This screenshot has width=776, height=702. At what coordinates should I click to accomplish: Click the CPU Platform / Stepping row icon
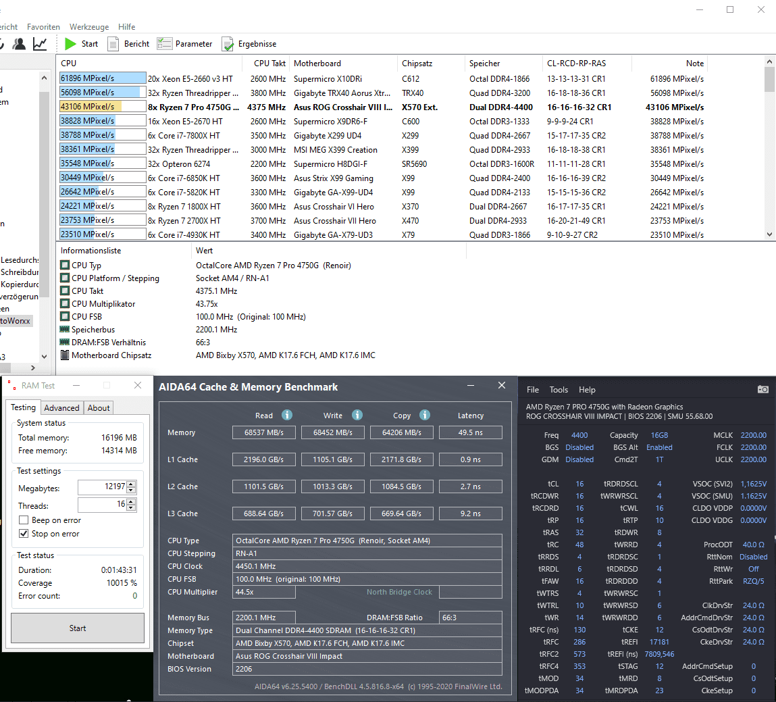[64, 278]
